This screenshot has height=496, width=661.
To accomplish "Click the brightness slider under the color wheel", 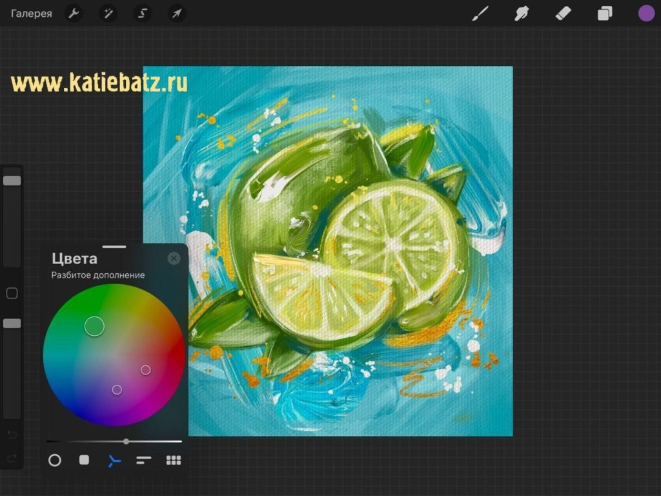I will coord(126,442).
